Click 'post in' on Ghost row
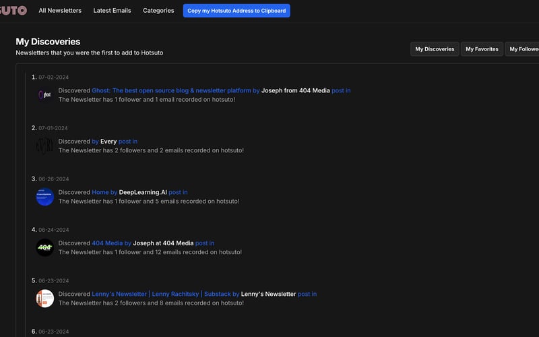 click(341, 90)
